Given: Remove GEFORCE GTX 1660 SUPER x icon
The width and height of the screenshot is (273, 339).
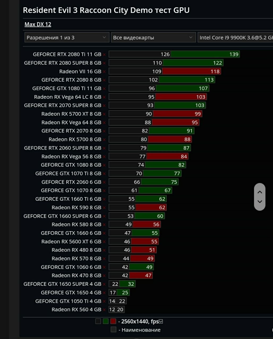Looking at the screenshot, I should click(x=104, y=216).
